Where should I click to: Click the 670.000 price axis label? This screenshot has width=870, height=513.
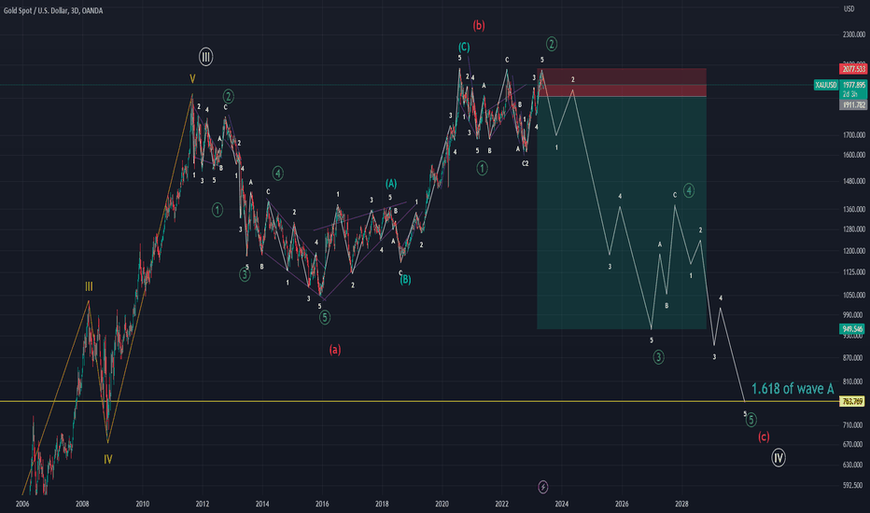(x=853, y=444)
